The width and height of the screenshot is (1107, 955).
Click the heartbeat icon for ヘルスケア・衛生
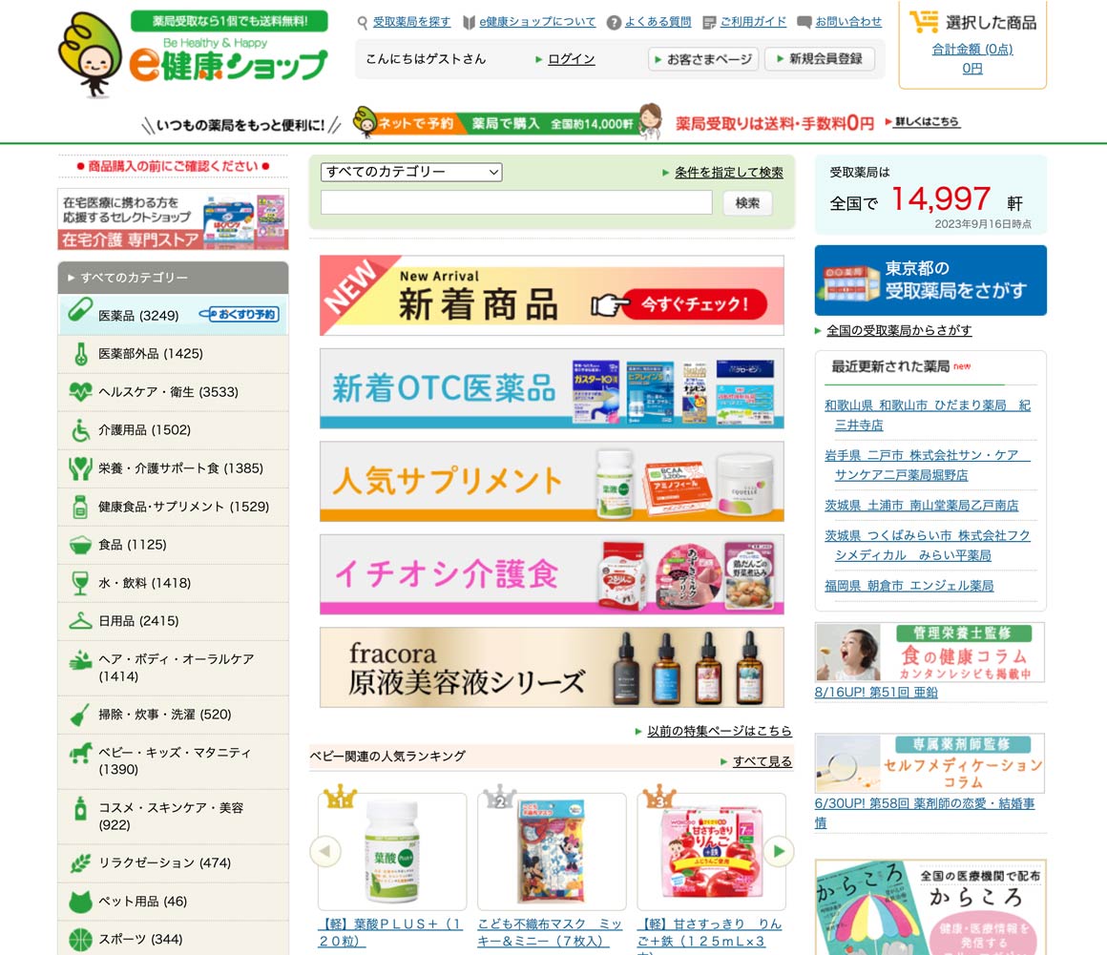[x=80, y=391]
